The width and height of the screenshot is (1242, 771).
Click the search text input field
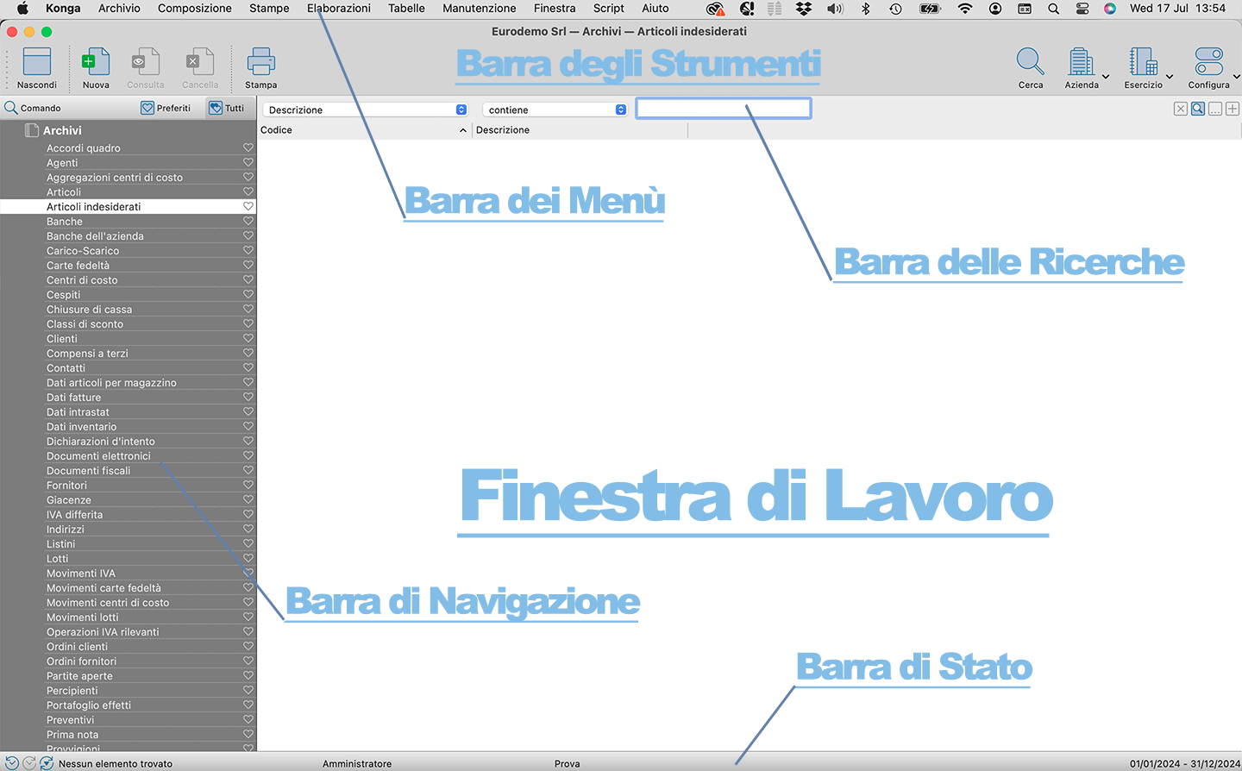tap(723, 109)
